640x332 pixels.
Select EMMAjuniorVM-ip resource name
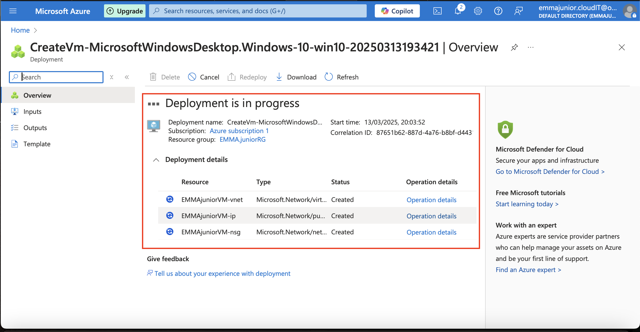[209, 216]
